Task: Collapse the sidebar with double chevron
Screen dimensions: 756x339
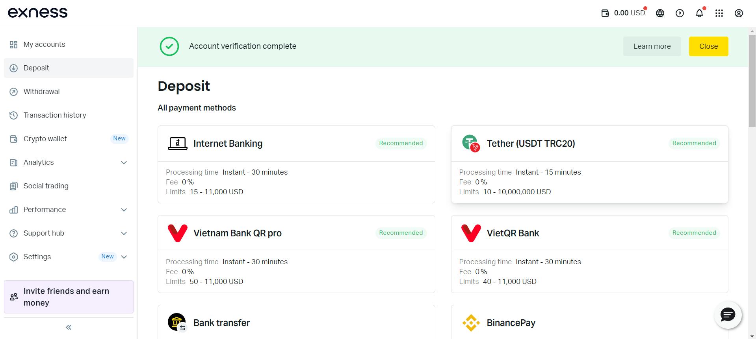Action: (x=69, y=327)
